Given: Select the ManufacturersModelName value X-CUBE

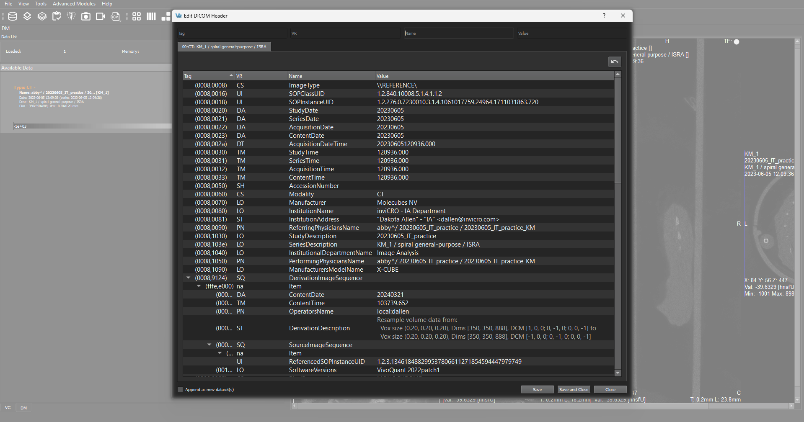Looking at the screenshot, I should tap(388, 270).
